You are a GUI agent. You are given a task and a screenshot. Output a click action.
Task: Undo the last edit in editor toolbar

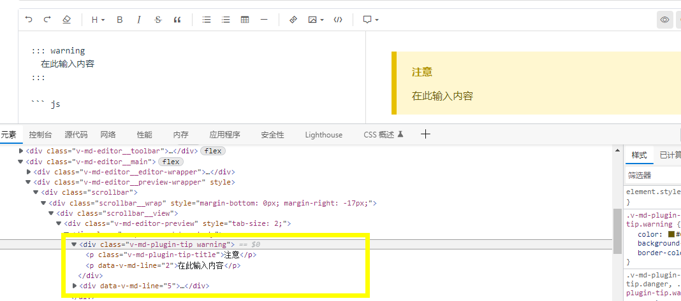(29, 20)
